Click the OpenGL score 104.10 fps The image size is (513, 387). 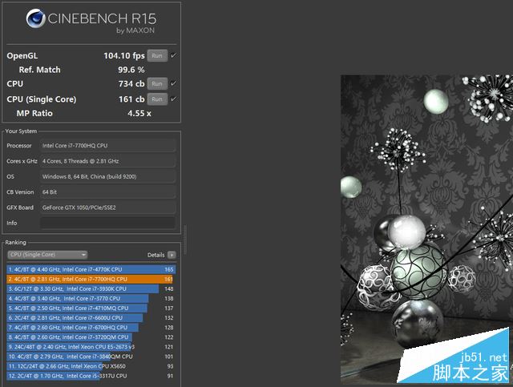124,55
